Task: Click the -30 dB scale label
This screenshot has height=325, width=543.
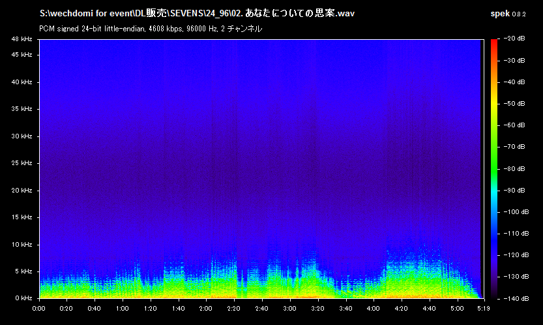Action: 514,60
